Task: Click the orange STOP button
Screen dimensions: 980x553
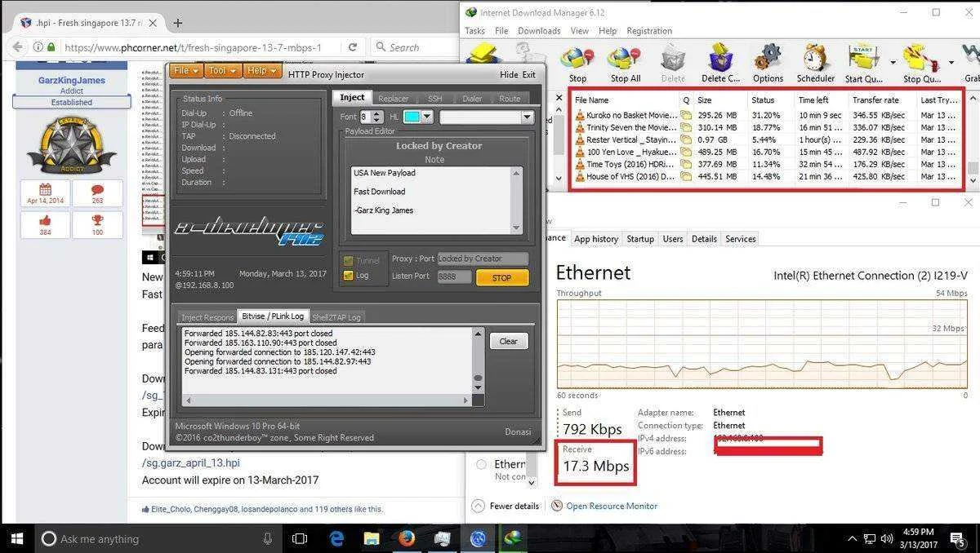Action: coord(501,277)
